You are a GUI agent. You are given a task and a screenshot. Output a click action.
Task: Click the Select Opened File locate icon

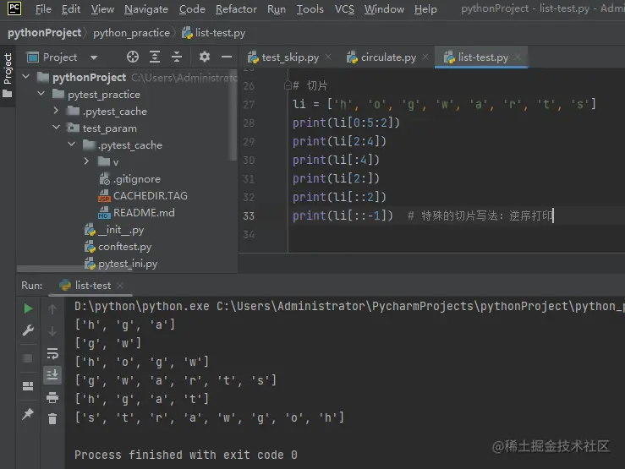132,57
